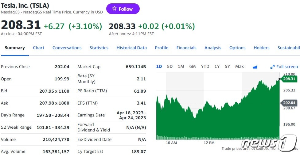Image resolution: width=300 pixels, height=155 pixels.
Task: View the Profile tab
Action: click(162, 48)
